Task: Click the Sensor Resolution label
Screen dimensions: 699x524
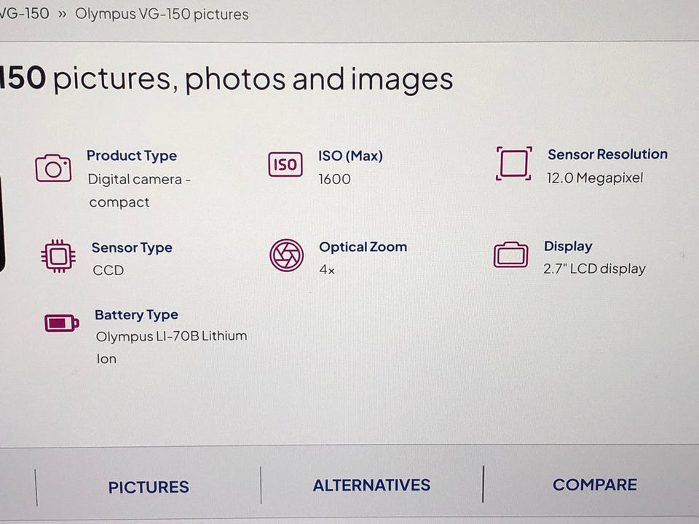Action: pyautogui.click(x=607, y=154)
